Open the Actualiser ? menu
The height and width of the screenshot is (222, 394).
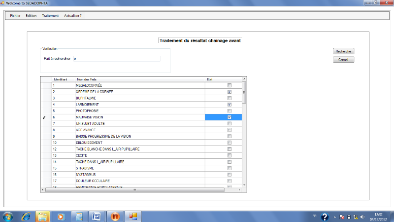coord(72,16)
